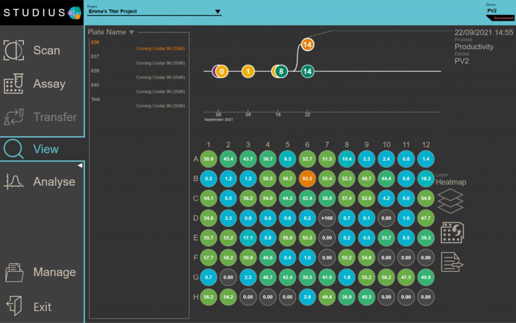
Task: Click orange day 14 timeline marker
Action: tap(307, 45)
